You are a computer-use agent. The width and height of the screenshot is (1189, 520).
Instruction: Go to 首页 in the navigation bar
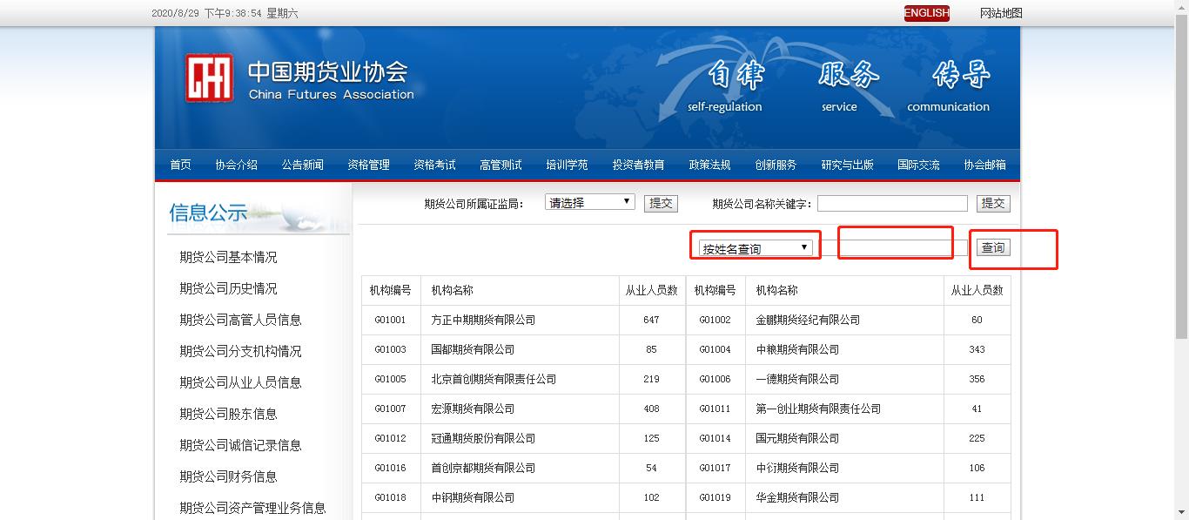[181, 165]
